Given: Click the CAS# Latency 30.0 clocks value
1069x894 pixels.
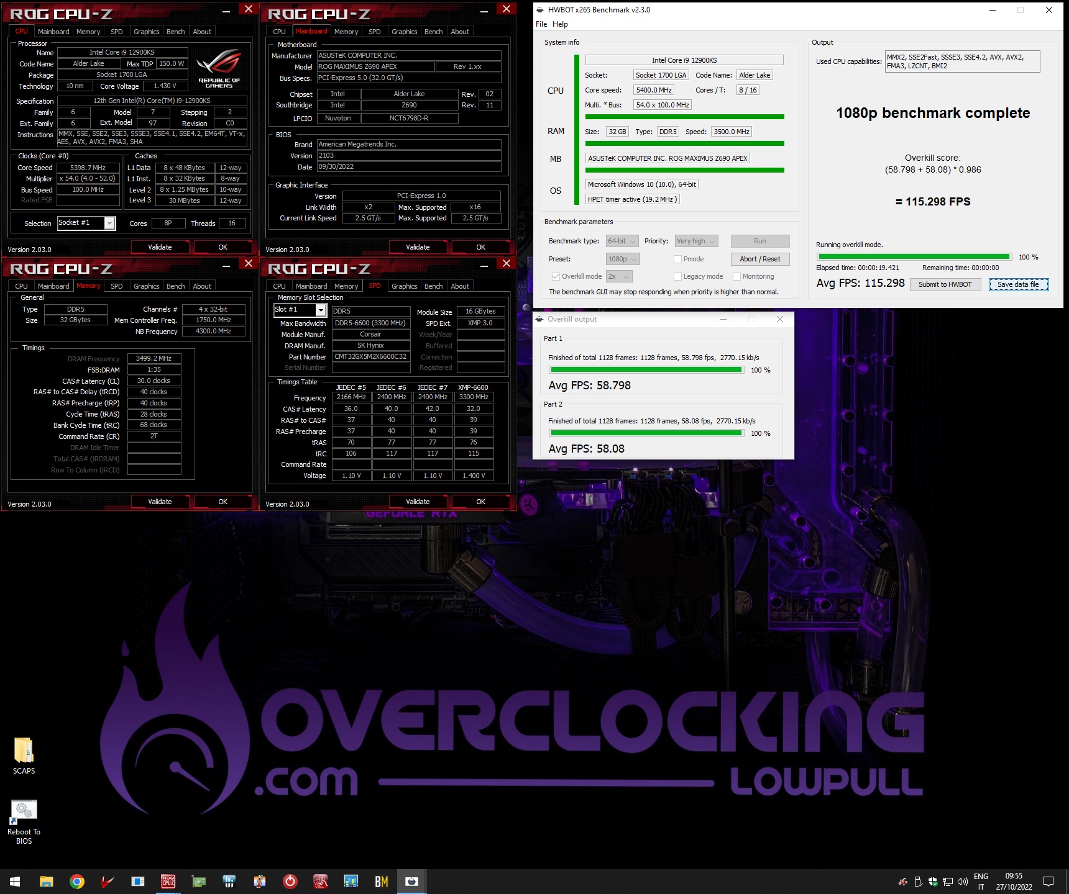Looking at the screenshot, I should tap(154, 381).
